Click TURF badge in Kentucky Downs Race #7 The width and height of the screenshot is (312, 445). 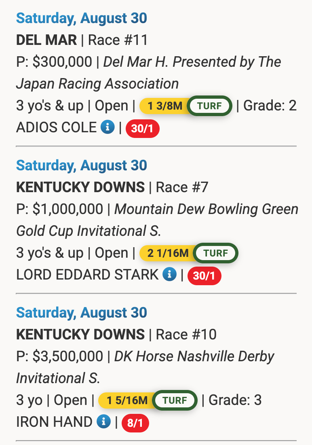215,254
